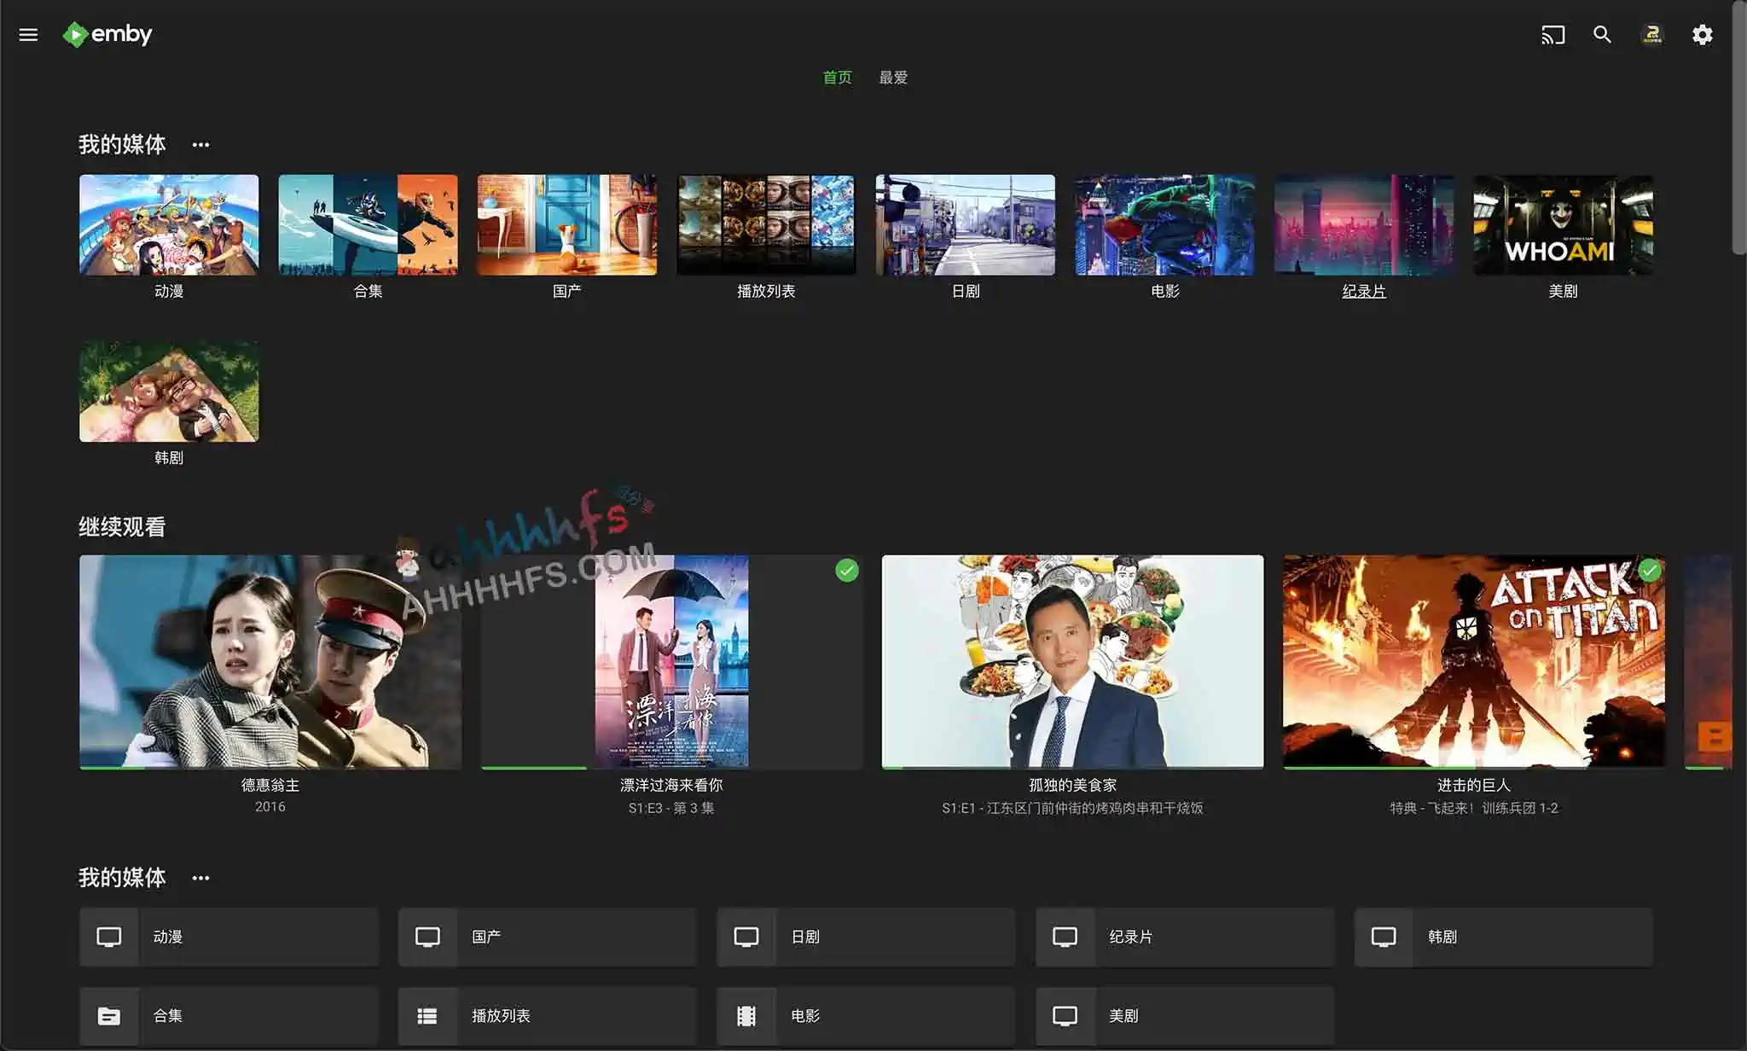This screenshot has height=1051, width=1747.
Task: Click the 电影 film strip icon button
Action: tap(746, 1015)
